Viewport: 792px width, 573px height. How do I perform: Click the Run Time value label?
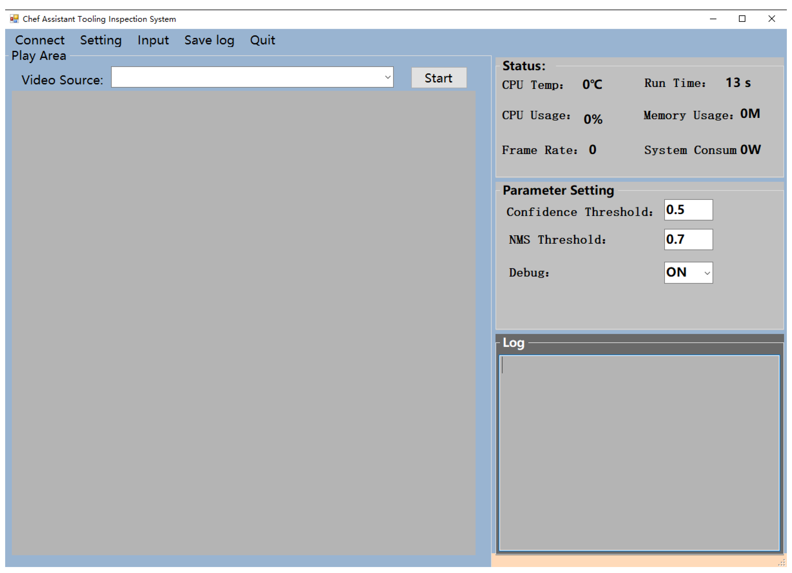tap(738, 83)
